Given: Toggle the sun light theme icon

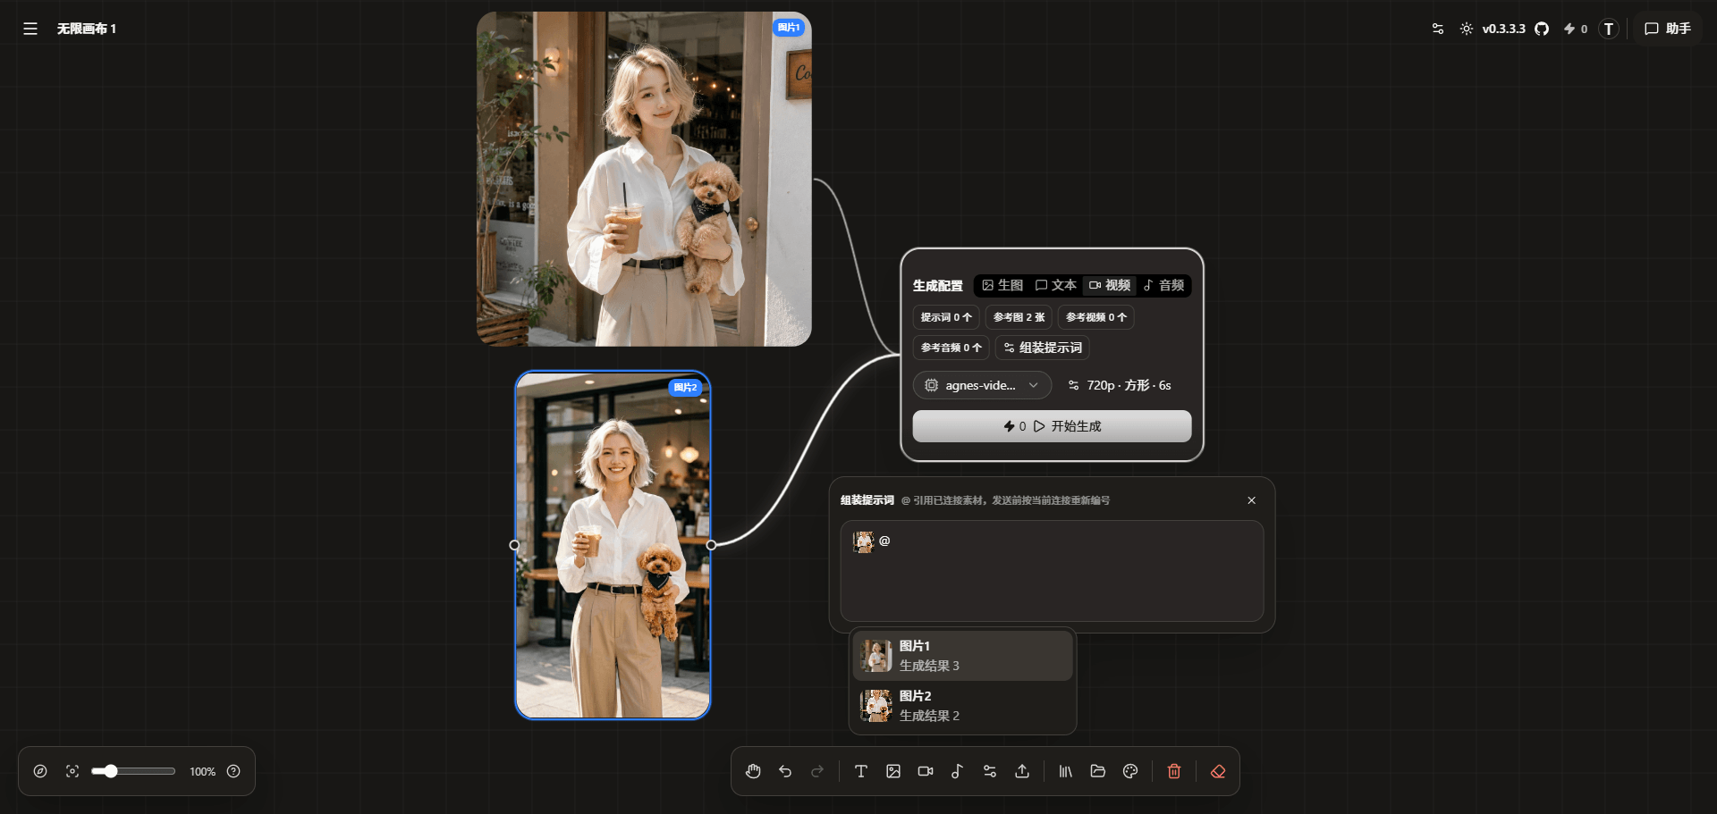Looking at the screenshot, I should [x=1467, y=29].
